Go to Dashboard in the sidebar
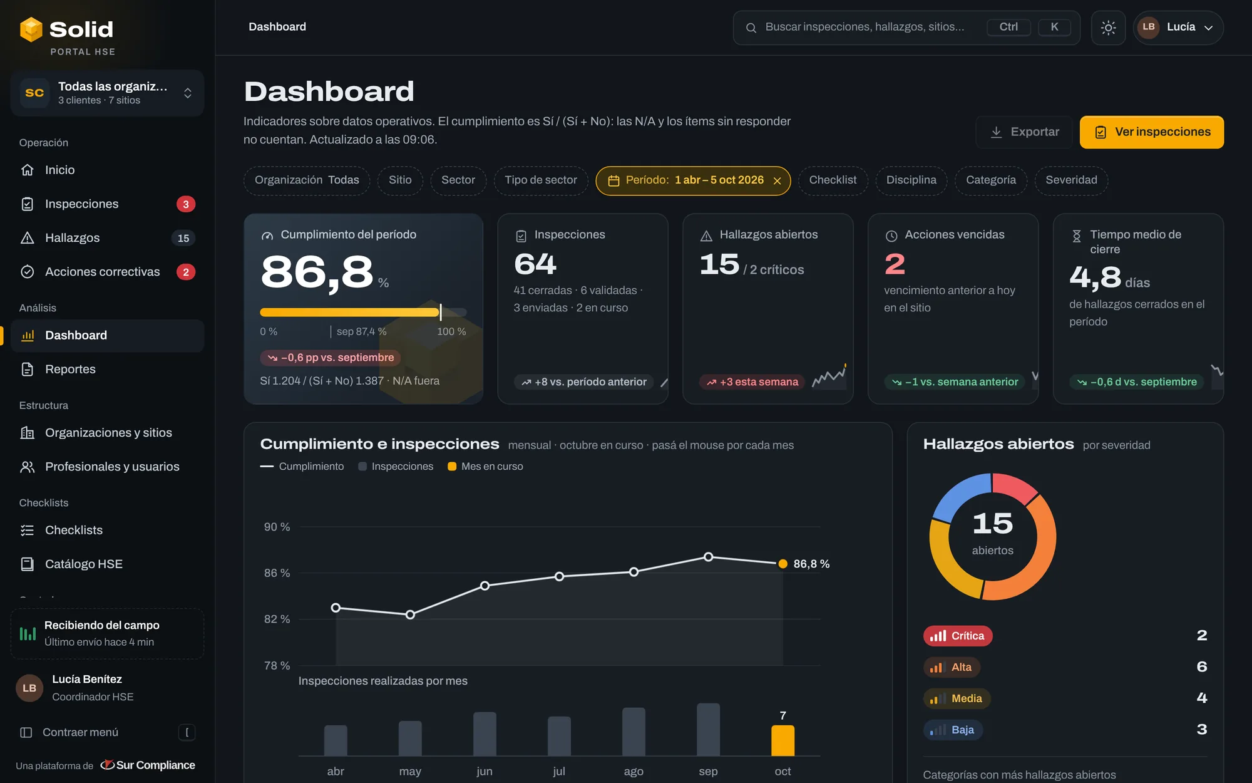The height and width of the screenshot is (783, 1252). click(x=107, y=336)
